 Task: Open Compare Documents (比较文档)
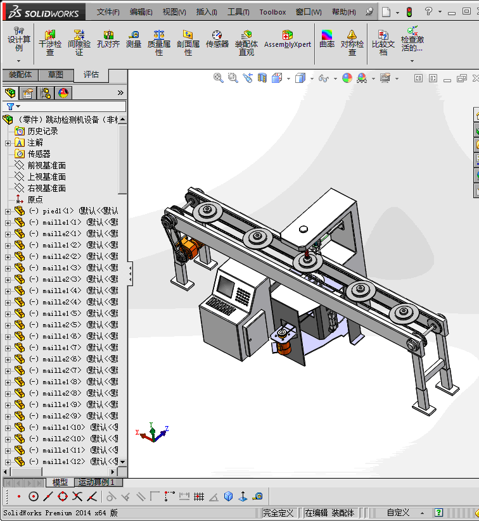tap(383, 43)
